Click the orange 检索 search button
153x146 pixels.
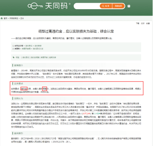click(x=106, y=6)
